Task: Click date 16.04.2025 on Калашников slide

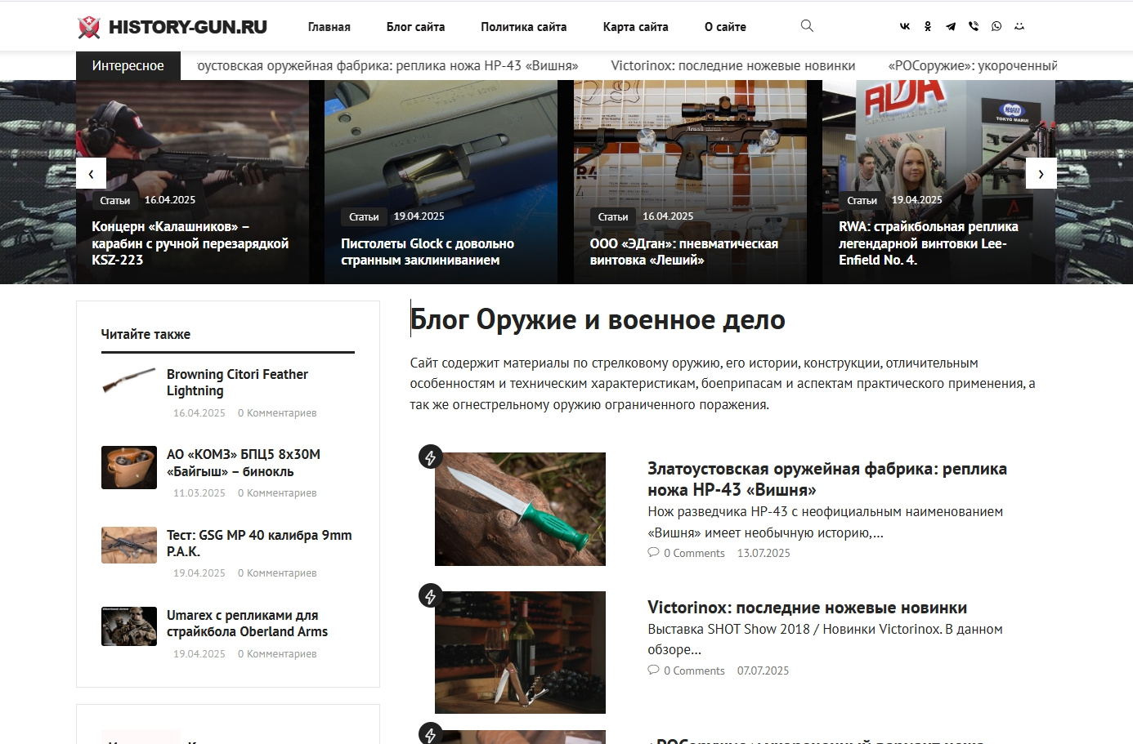Action: (x=170, y=200)
